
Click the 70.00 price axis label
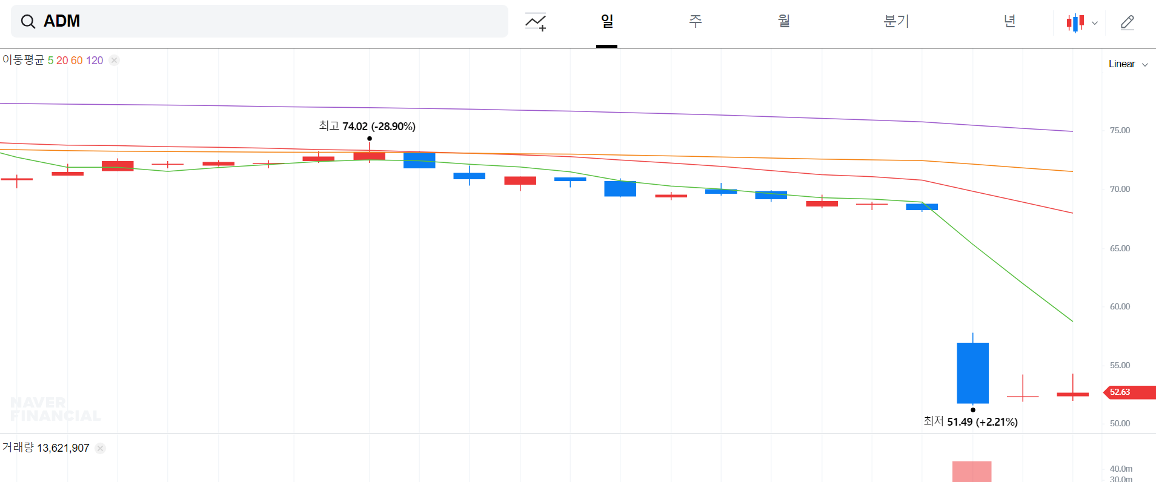tap(1120, 189)
